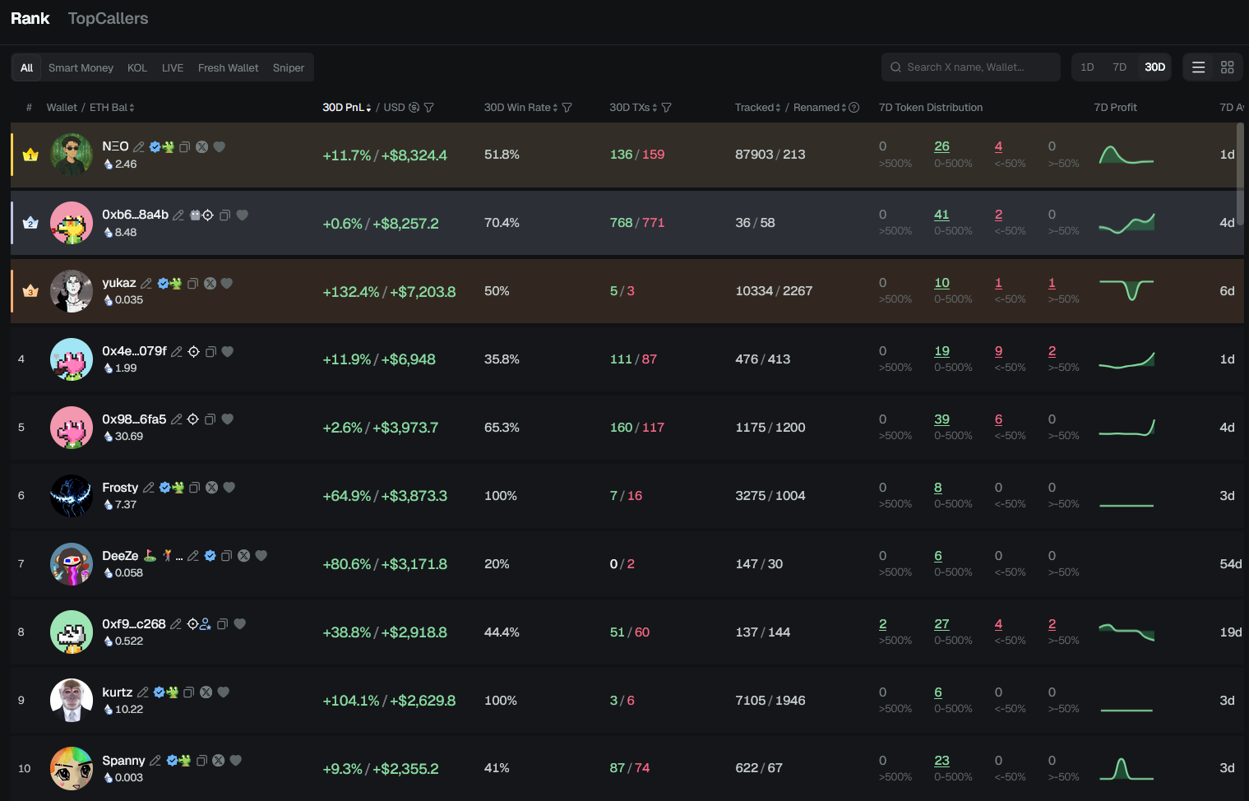1249x801 pixels.
Task: Click the search X name or wallet field
Action: click(971, 67)
